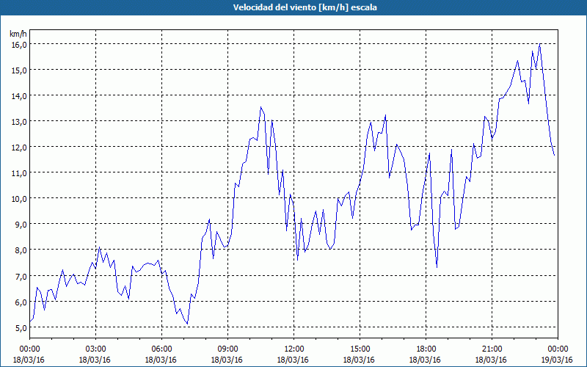Click the 14,0 y-axis value

[19, 96]
